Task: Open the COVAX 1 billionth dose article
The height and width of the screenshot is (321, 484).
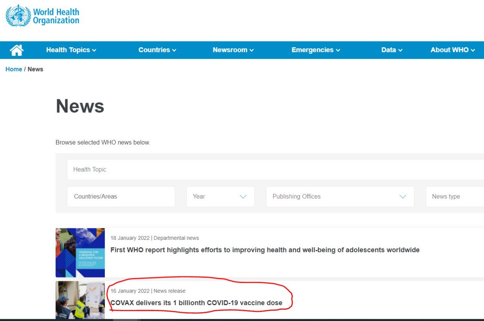Action: click(196, 303)
